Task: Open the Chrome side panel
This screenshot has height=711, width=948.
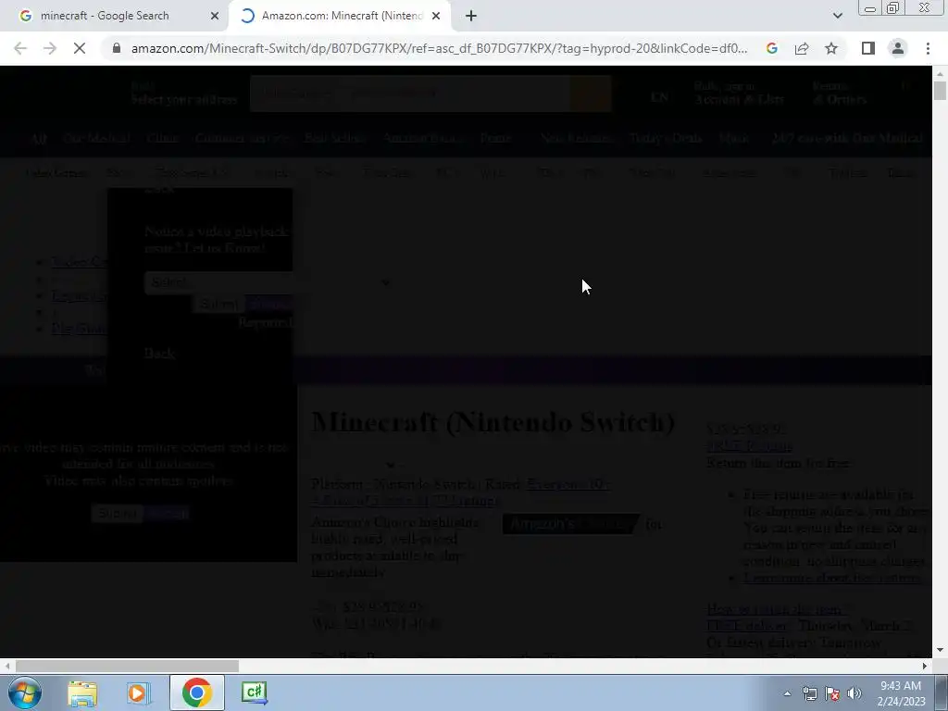Action: [x=868, y=48]
